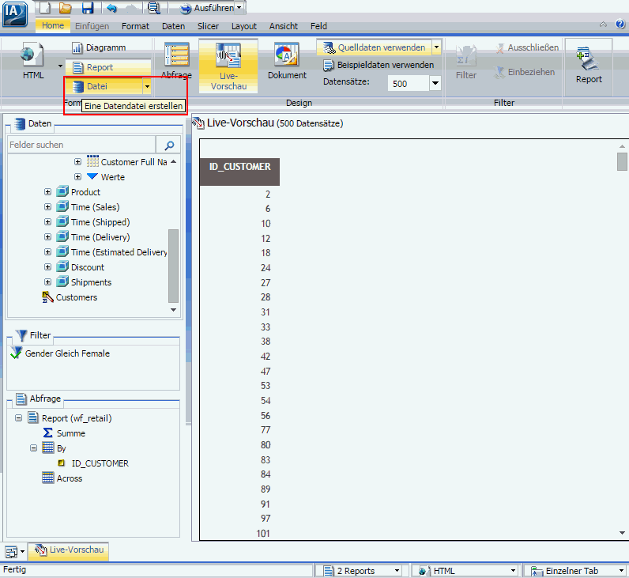The width and height of the screenshot is (629, 578).
Task: Expand the Discount dimension
Action: coord(47,267)
